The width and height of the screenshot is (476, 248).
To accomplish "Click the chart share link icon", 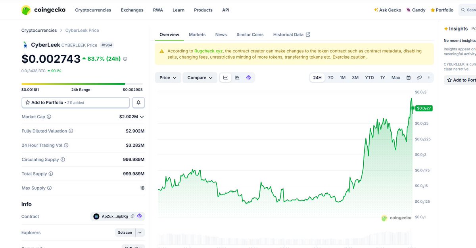I will (419, 78).
